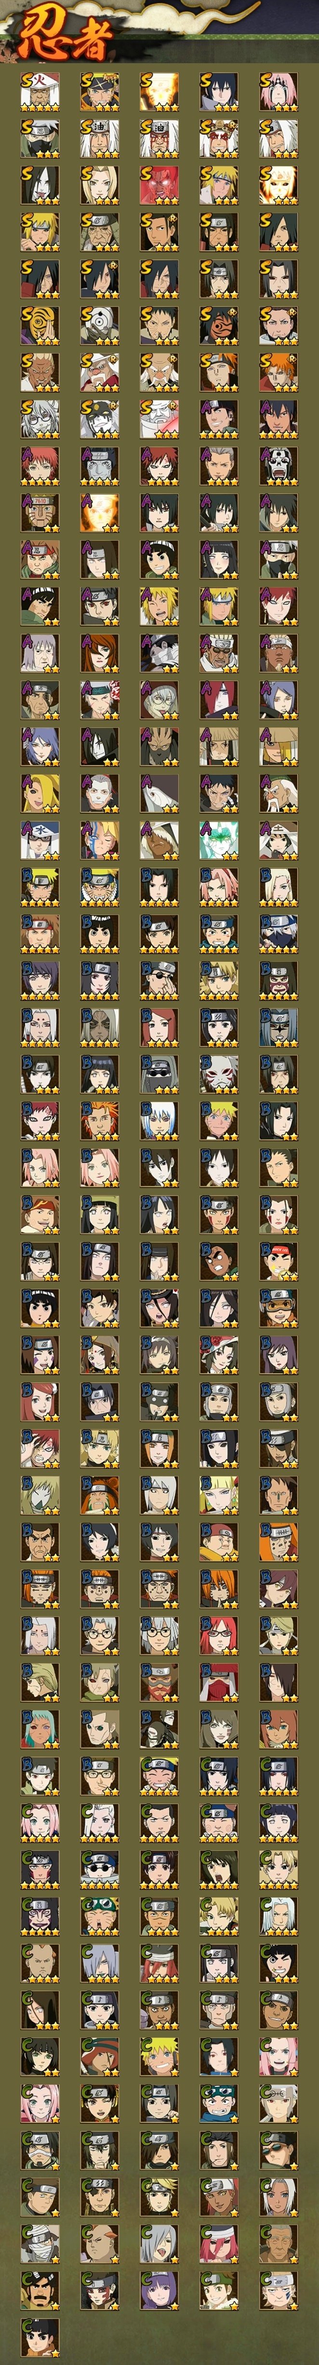The image size is (319, 2365).
Task: Pick the white ringed-mask portrait beside Tobi
Action: point(100,326)
